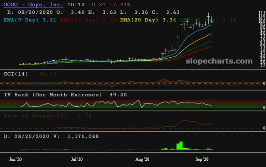266x167 pixels.
Task: Click the percent change -7.41%
Action: point(120,5)
